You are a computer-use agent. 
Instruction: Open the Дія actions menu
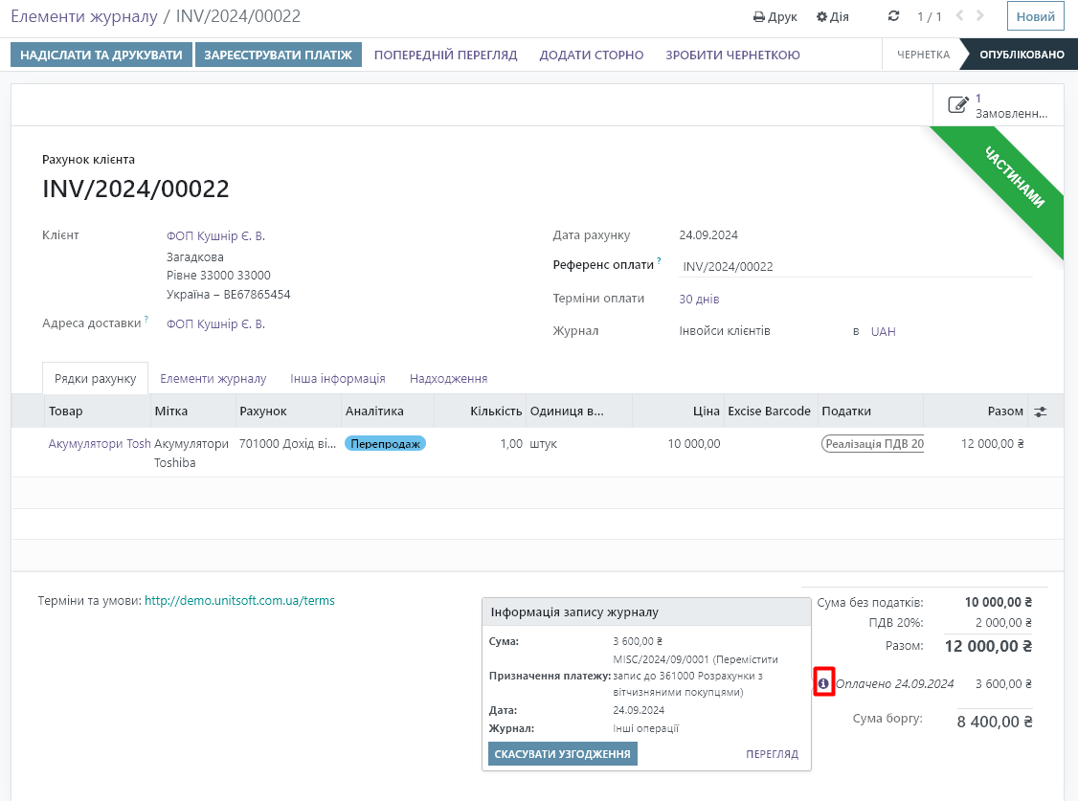click(x=832, y=17)
